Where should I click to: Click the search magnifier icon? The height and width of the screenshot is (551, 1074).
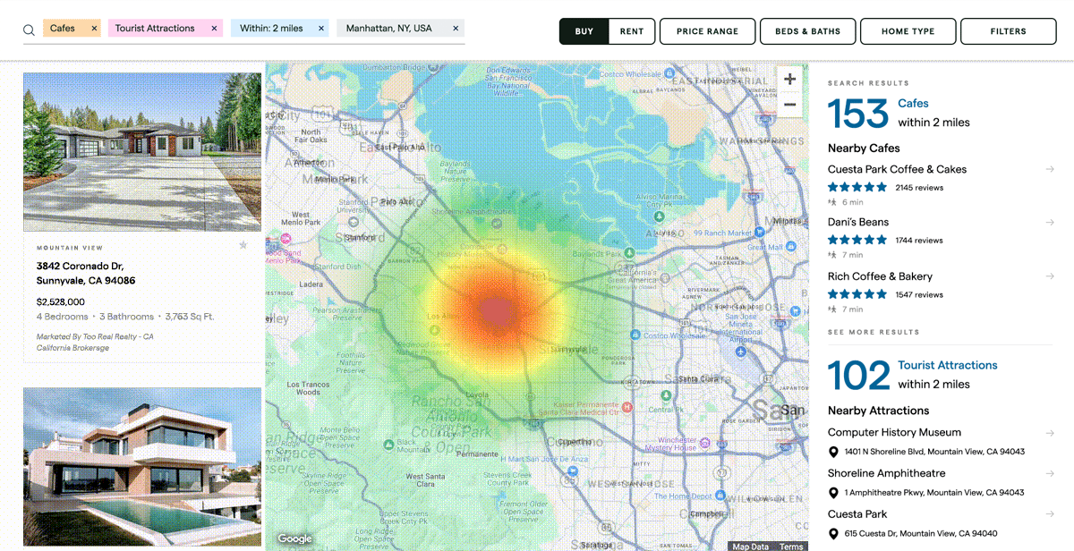point(29,30)
